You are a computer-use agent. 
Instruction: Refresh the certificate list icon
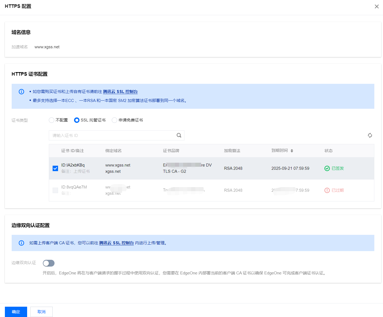370,135
